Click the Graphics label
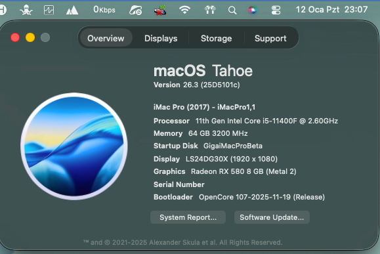380x254 pixels. tap(169, 171)
